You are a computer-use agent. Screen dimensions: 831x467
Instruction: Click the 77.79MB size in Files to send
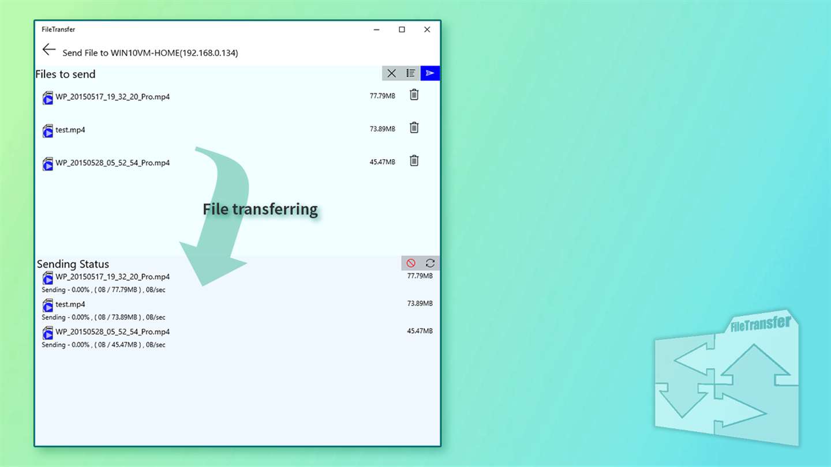(x=383, y=96)
